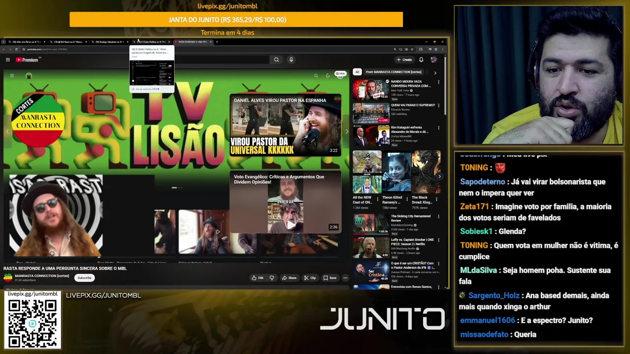Click the Hide end-screen button

pos(341,73)
